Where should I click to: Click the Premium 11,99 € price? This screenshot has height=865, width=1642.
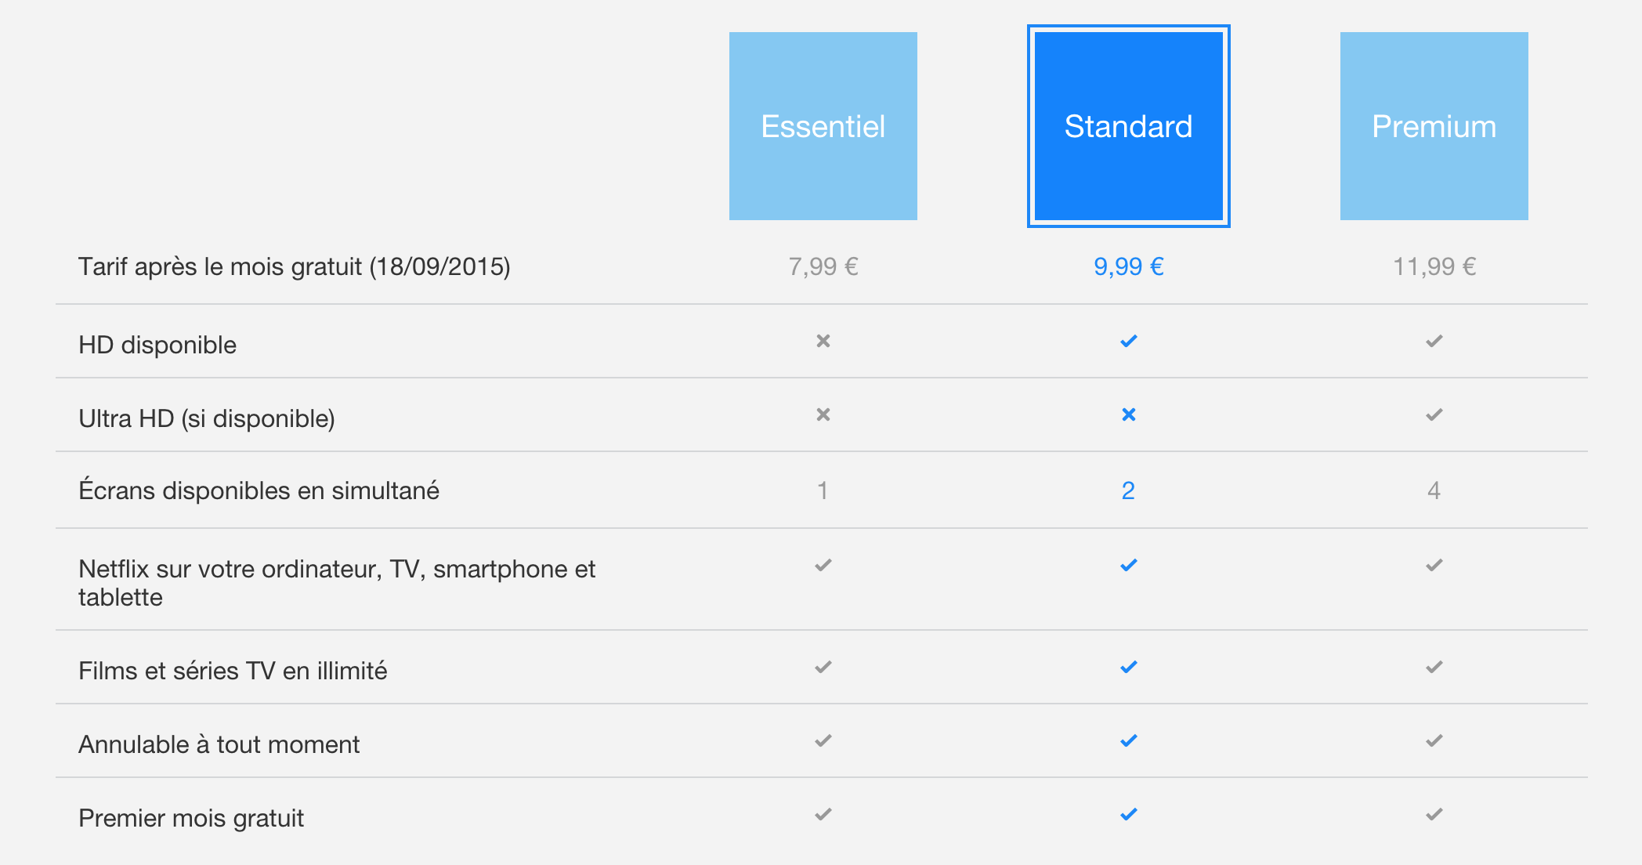(1434, 266)
